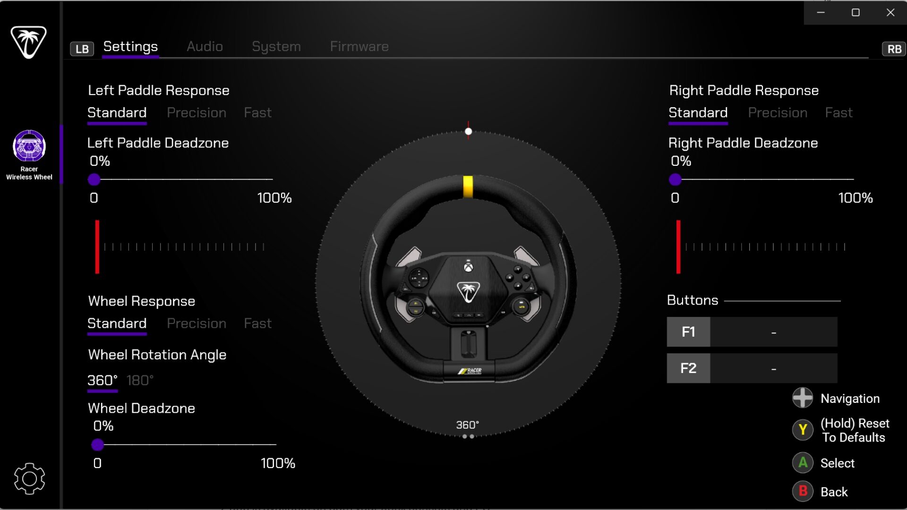Maximize the application window
The height and width of the screenshot is (510, 907).
coord(856,12)
